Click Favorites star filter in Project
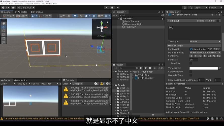 [155, 68]
